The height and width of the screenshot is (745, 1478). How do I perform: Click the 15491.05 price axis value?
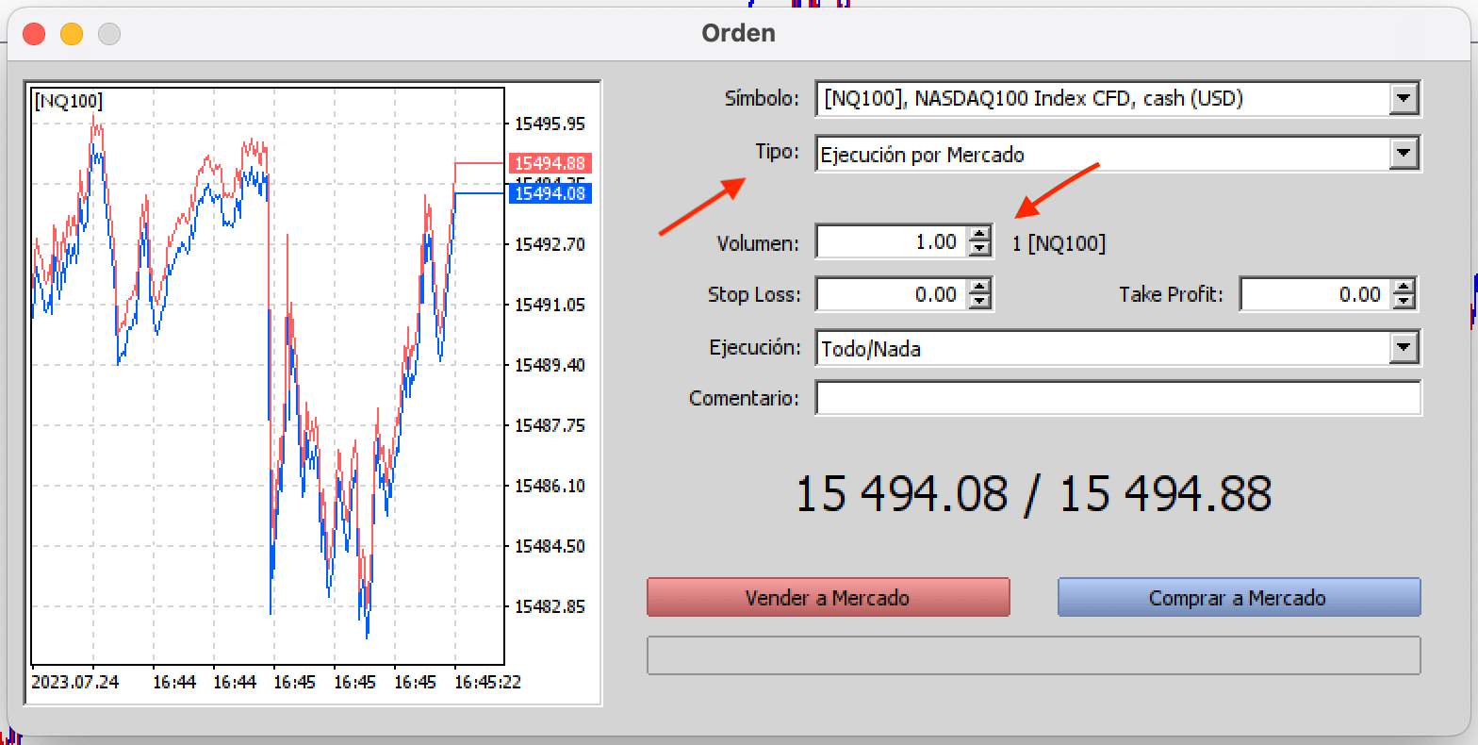click(x=550, y=305)
